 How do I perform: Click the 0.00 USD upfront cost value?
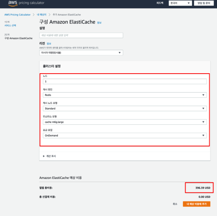[204, 197]
